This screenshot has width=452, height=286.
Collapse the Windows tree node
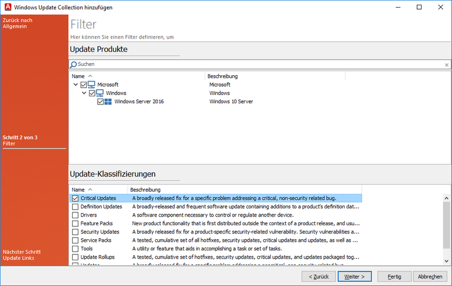pos(84,93)
